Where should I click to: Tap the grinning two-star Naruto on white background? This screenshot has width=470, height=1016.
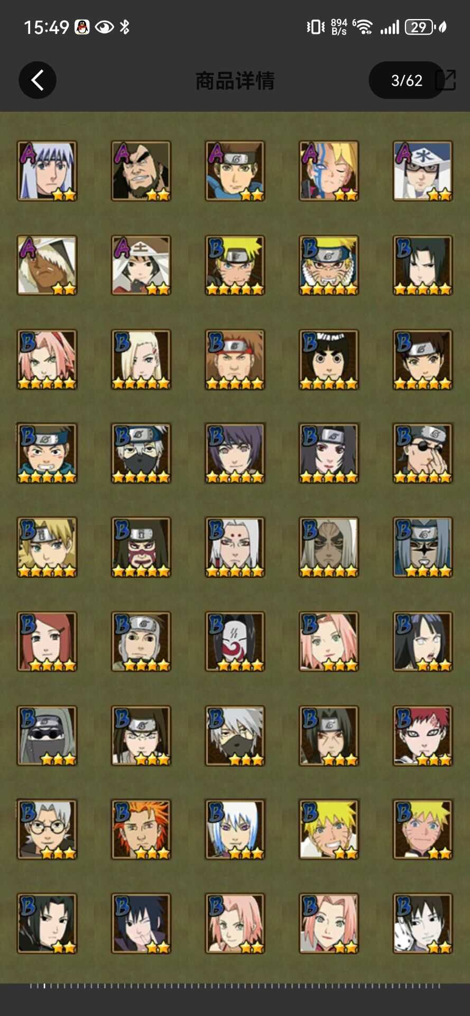pyautogui.click(x=329, y=830)
